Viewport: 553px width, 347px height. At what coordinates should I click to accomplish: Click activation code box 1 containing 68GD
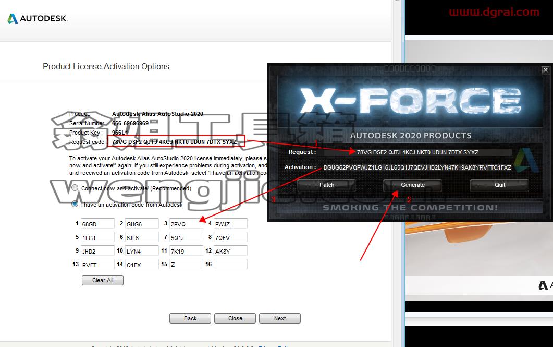pos(97,224)
